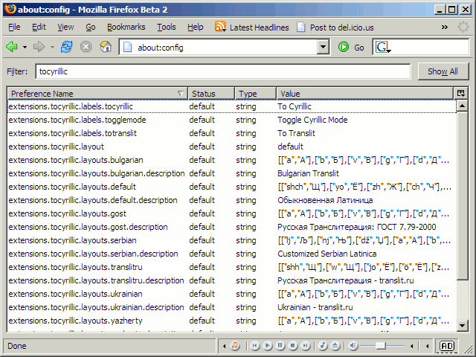This screenshot has height=357, width=476.
Task: Click the orange music player icon
Action: (235, 345)
